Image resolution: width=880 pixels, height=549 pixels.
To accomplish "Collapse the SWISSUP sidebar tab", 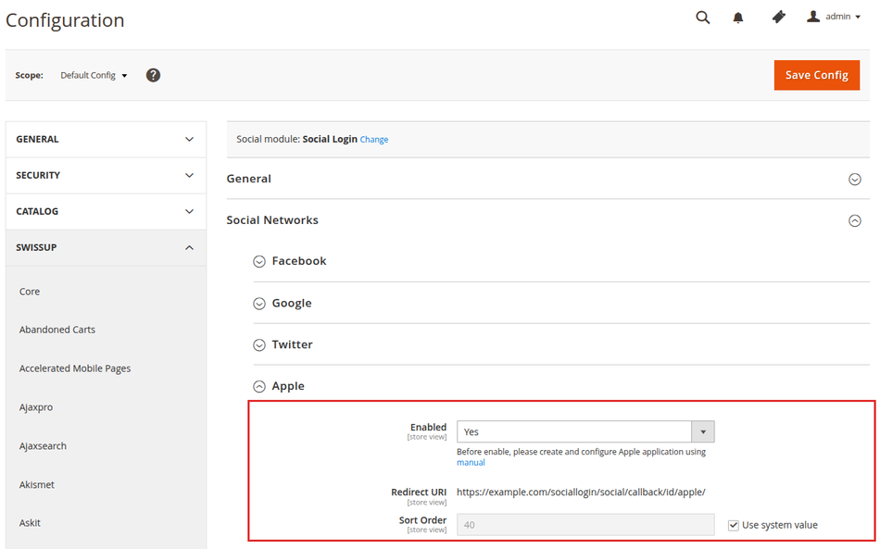I will [x=106, y=247].
